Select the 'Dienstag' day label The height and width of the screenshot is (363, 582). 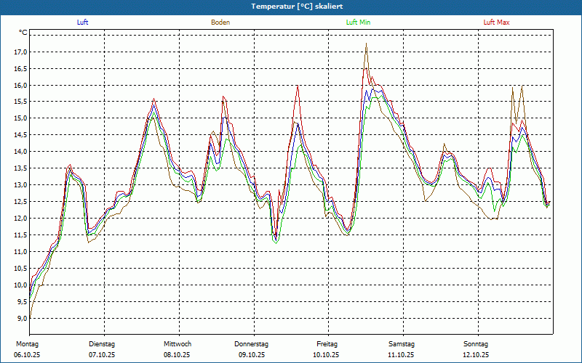pyautogui.click(x=102, y=344)
